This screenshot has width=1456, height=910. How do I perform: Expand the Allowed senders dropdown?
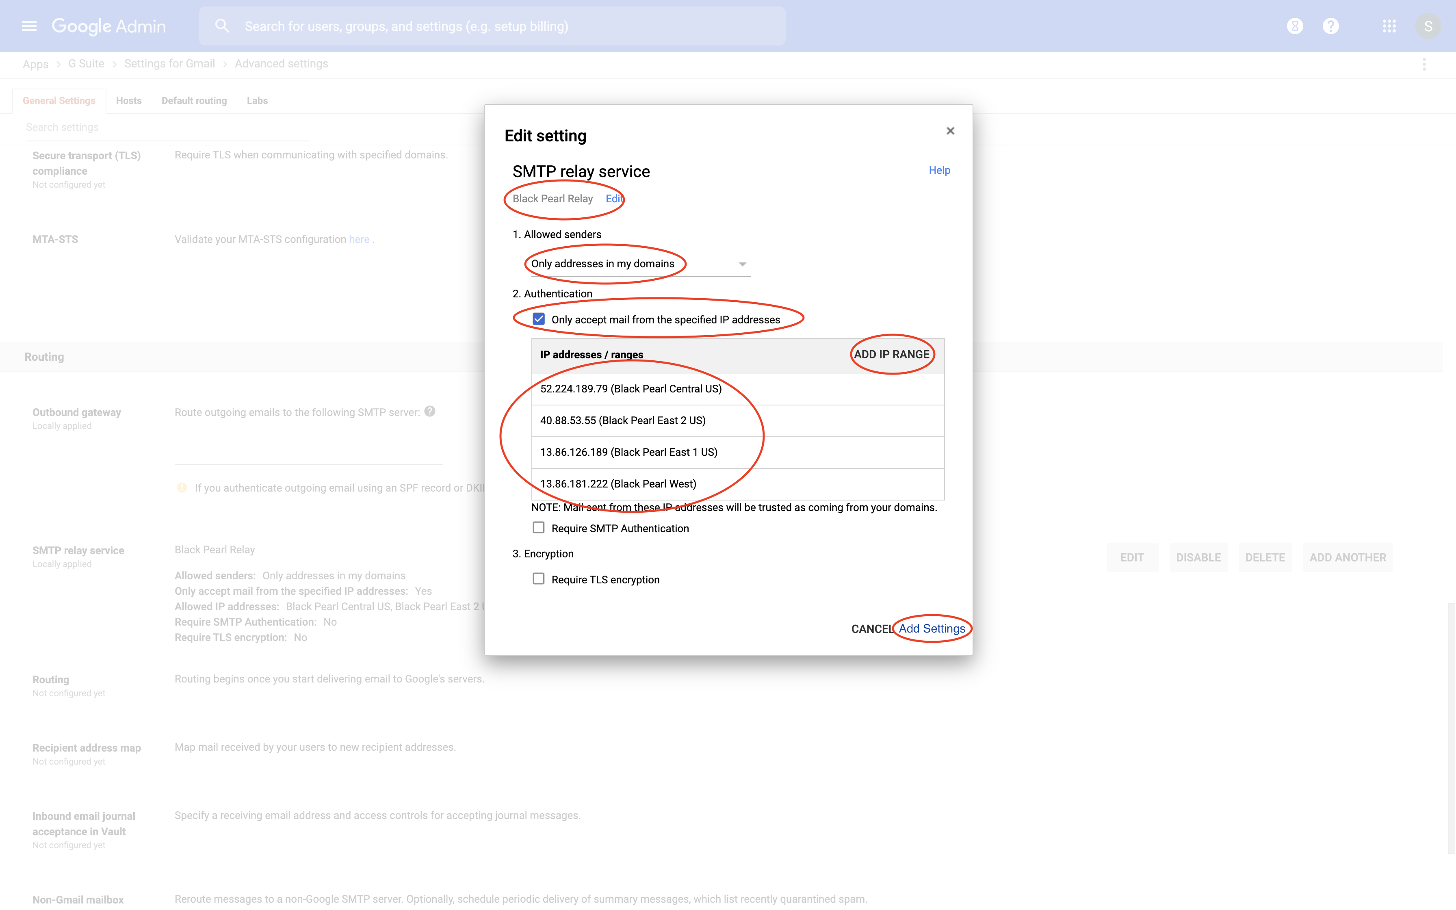tap(742, 264)
